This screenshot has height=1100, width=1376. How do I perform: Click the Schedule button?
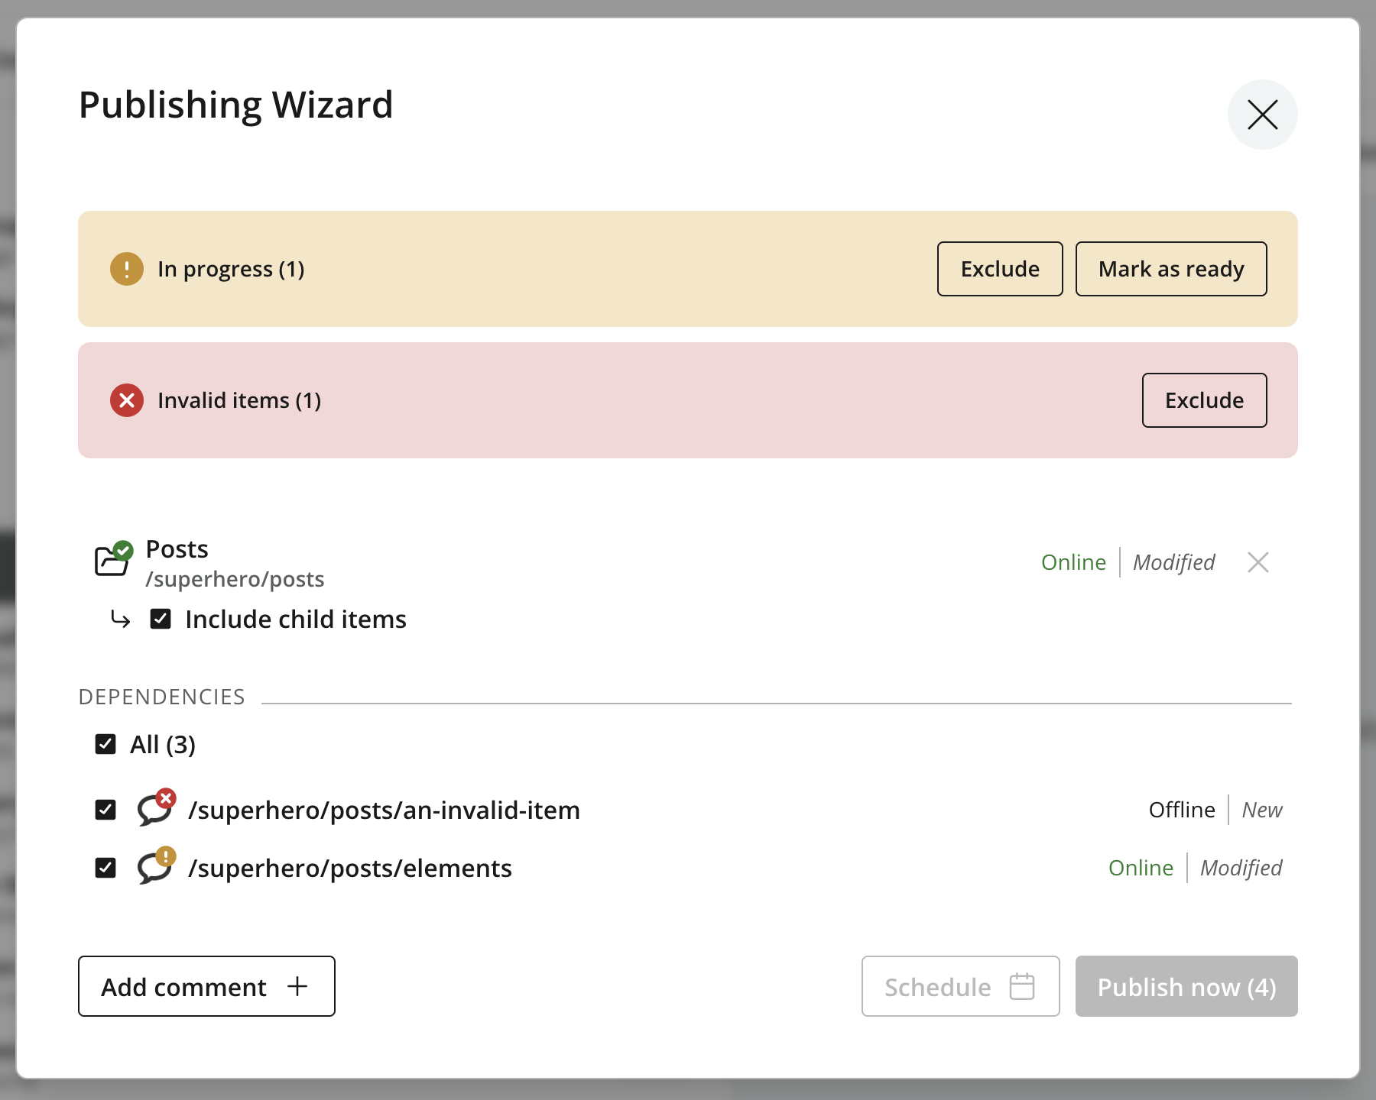[960, 986]
